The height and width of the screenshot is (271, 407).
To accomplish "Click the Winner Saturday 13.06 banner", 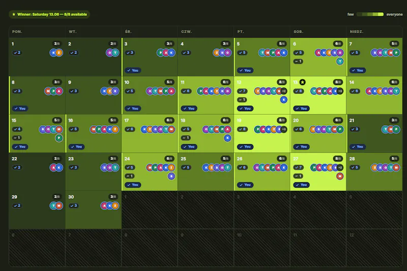I will [x=49, y=14].
